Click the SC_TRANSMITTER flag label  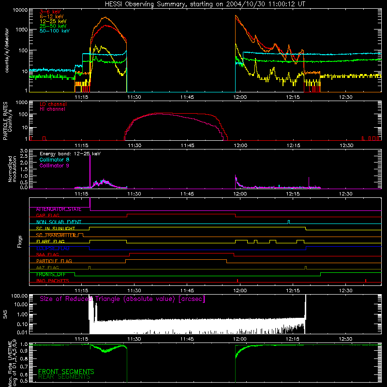pos(56,235)
